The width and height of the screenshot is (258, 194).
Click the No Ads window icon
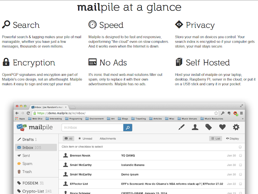click(92, 62)
